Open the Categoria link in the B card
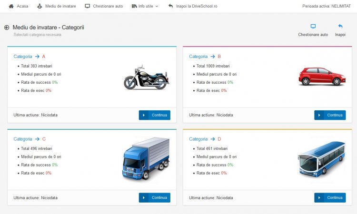 tap(198, 57)
